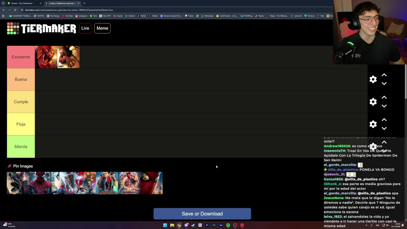Switch to Chrome in the taskbar
Screen dimensions: 407x229
[x=179, y=225]
